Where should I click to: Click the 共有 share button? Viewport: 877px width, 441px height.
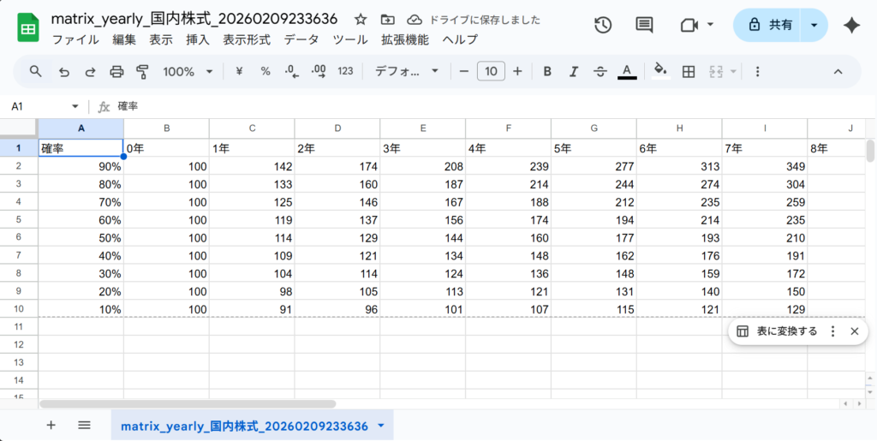[x=768, y=26]
